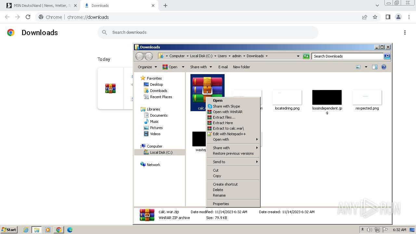Switch to MSN Deutschland tab
Viewport: 416px width, 234px height.
[x=42, y=6]
